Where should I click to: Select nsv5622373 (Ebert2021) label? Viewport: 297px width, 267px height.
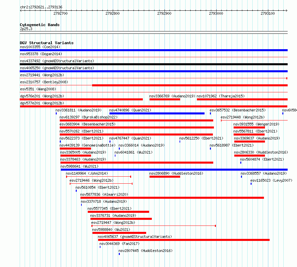tap(81, 138)
